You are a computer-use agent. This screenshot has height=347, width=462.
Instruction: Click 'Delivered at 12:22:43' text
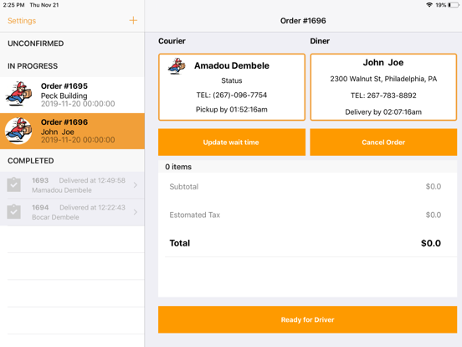(93, 207)
